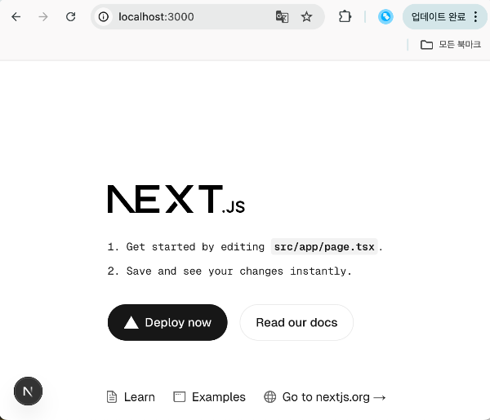490x420 pixels.
Task: Follow the Go to nextjs.org link
Action: pos(325,397)
